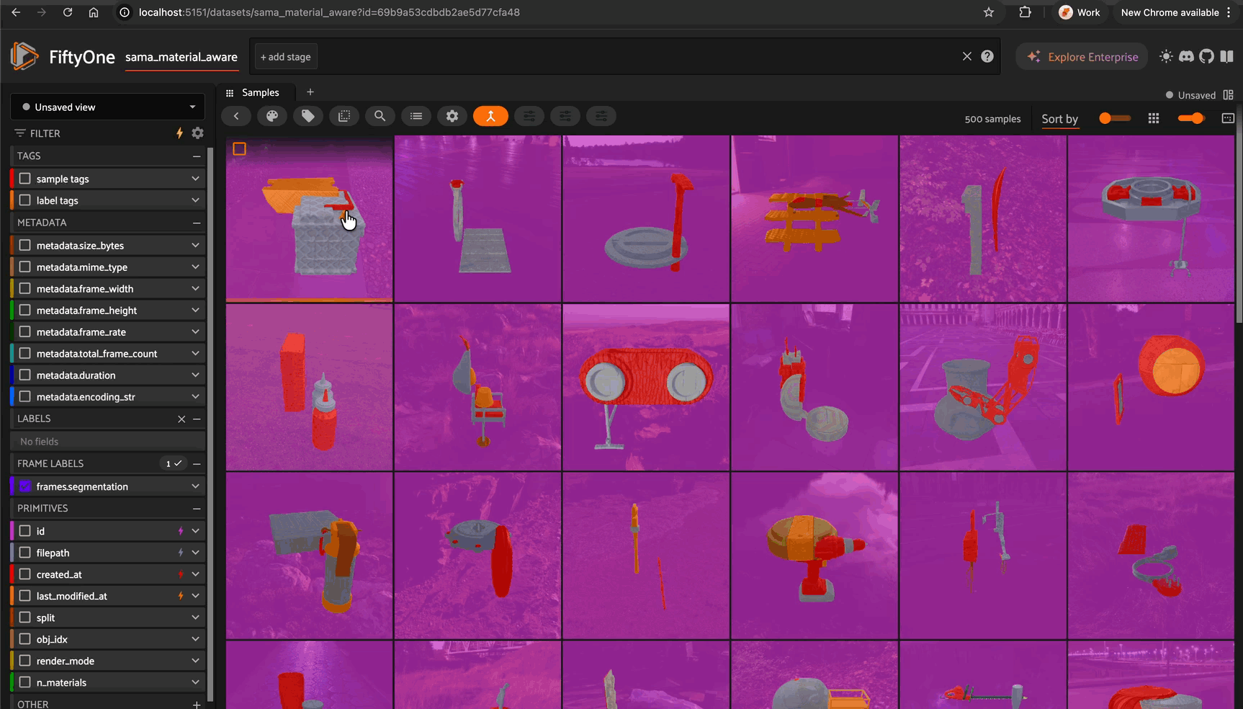Deselect the 1 selected frame labels indicator
The height and width of the screenshot is (709, 1243).
coord(173,463)
